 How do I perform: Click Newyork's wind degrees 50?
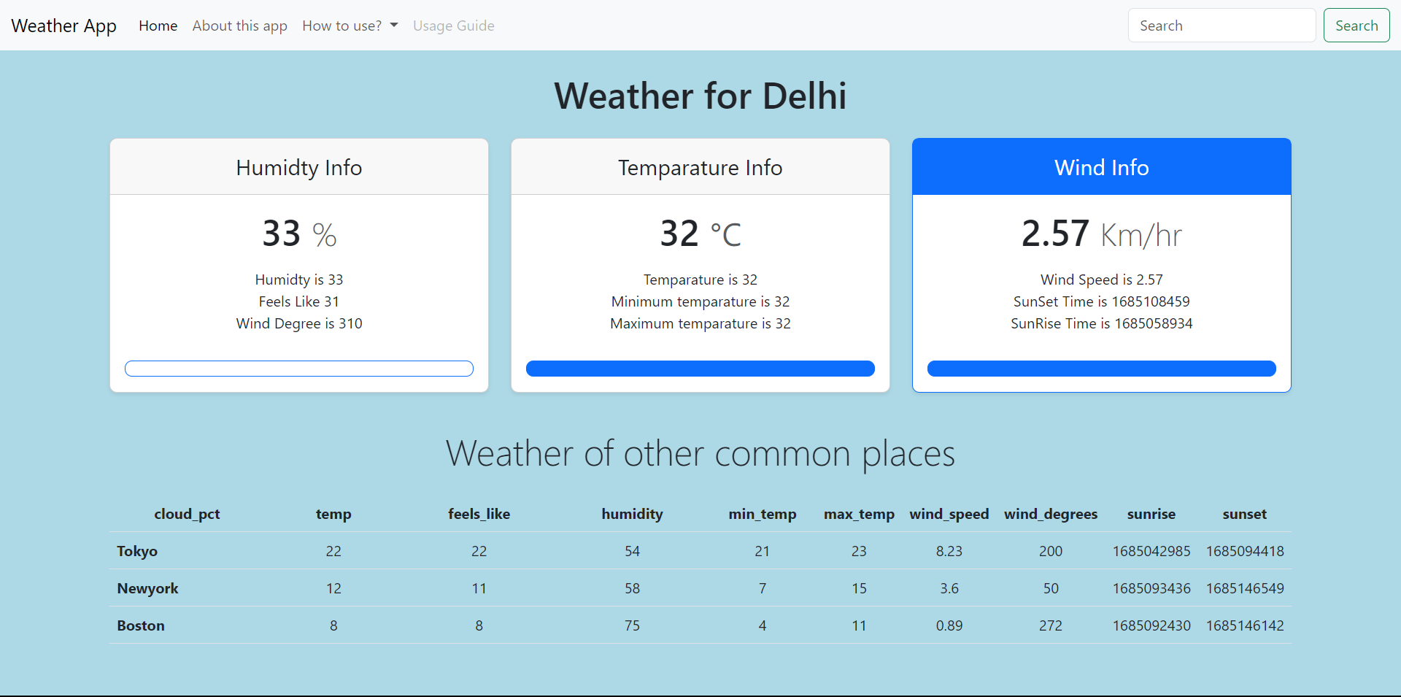point(1051,588)
